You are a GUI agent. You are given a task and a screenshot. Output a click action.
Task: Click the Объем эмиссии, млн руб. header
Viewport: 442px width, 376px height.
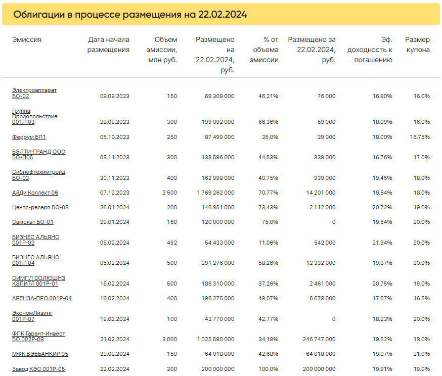coord(161,50)
